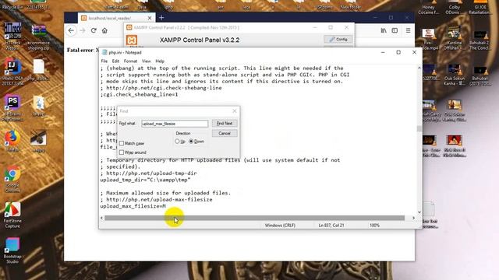Open Firefox hamburger menu

[x=408, y=30]
